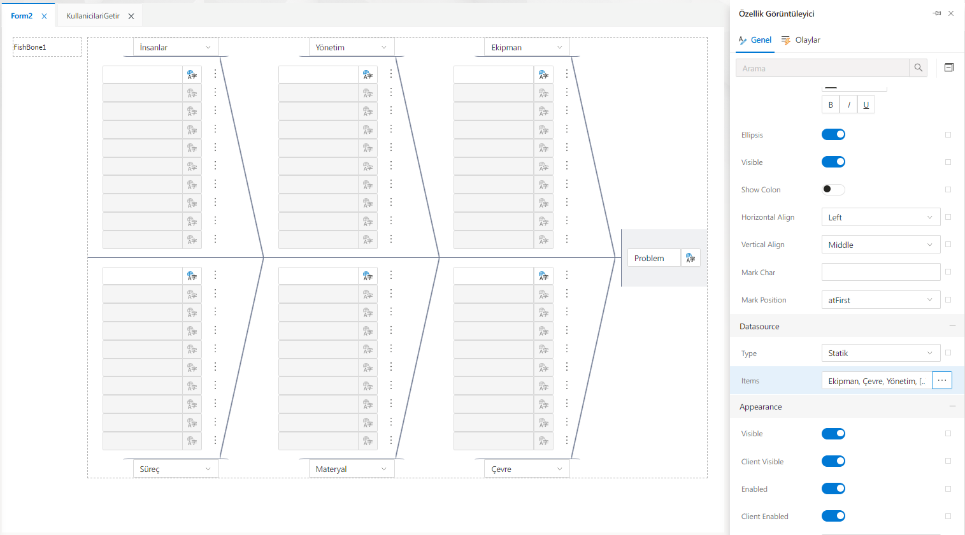
Task: Collapse the Datasource section
Action: [952, 325]
